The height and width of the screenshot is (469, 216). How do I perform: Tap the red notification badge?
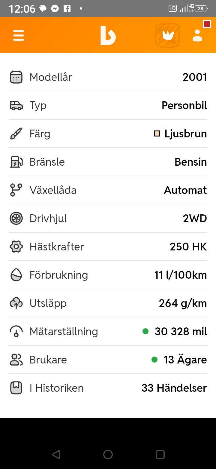[207, 24]
